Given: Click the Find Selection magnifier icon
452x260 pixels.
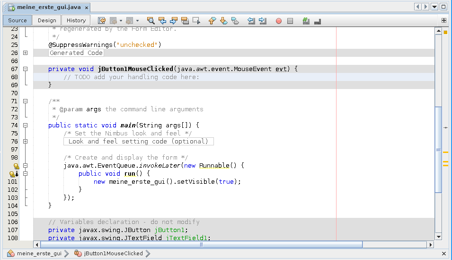Looking at the screenshot, I should pyautogui.click(x=151, y=21).
